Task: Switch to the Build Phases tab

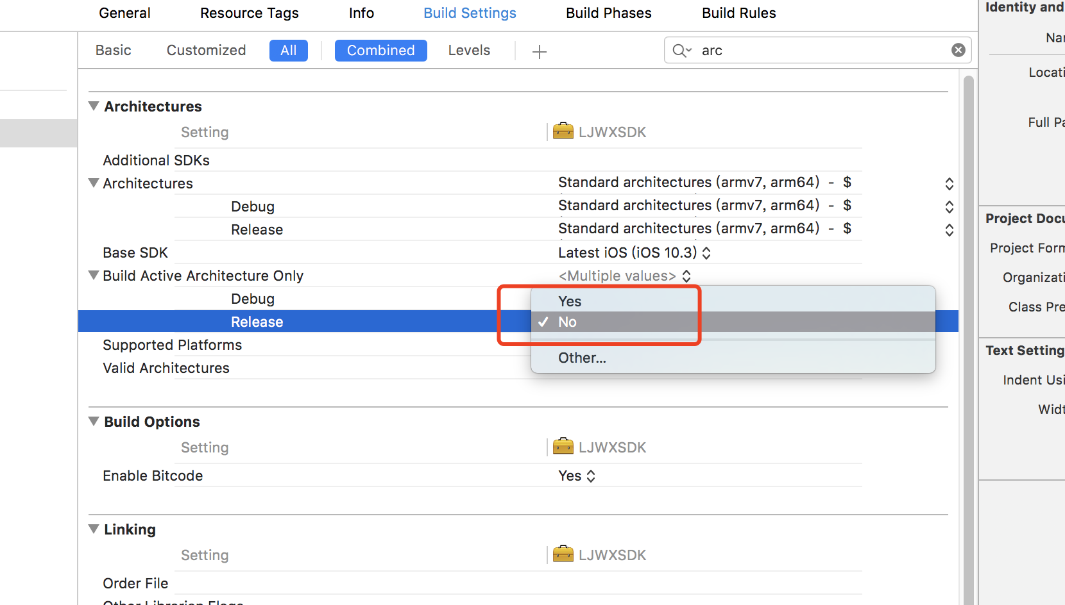Action: (608, 13)
